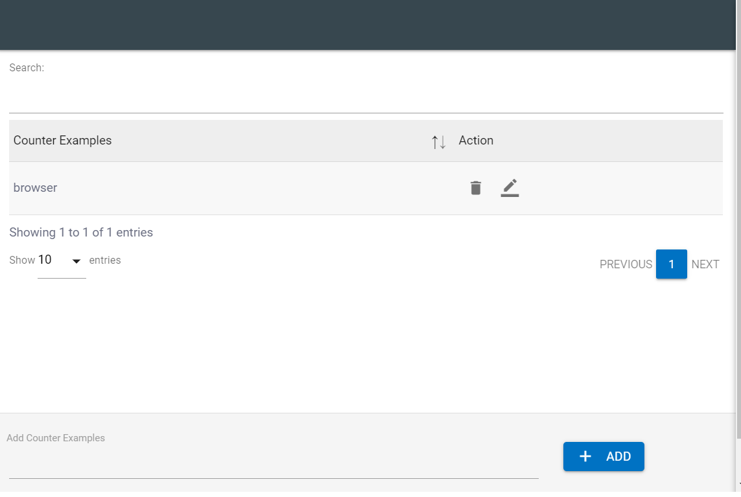Click the 'Search:' label

pyautogui.click(x=27, y=68)
